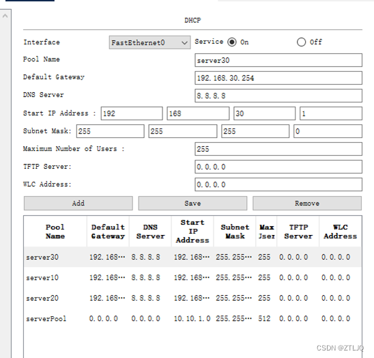Click server10's DNS server 8.8.8.8 cell
Image resolution: width=374 pixels, height=358 pixels.
[x=150, y=277]
